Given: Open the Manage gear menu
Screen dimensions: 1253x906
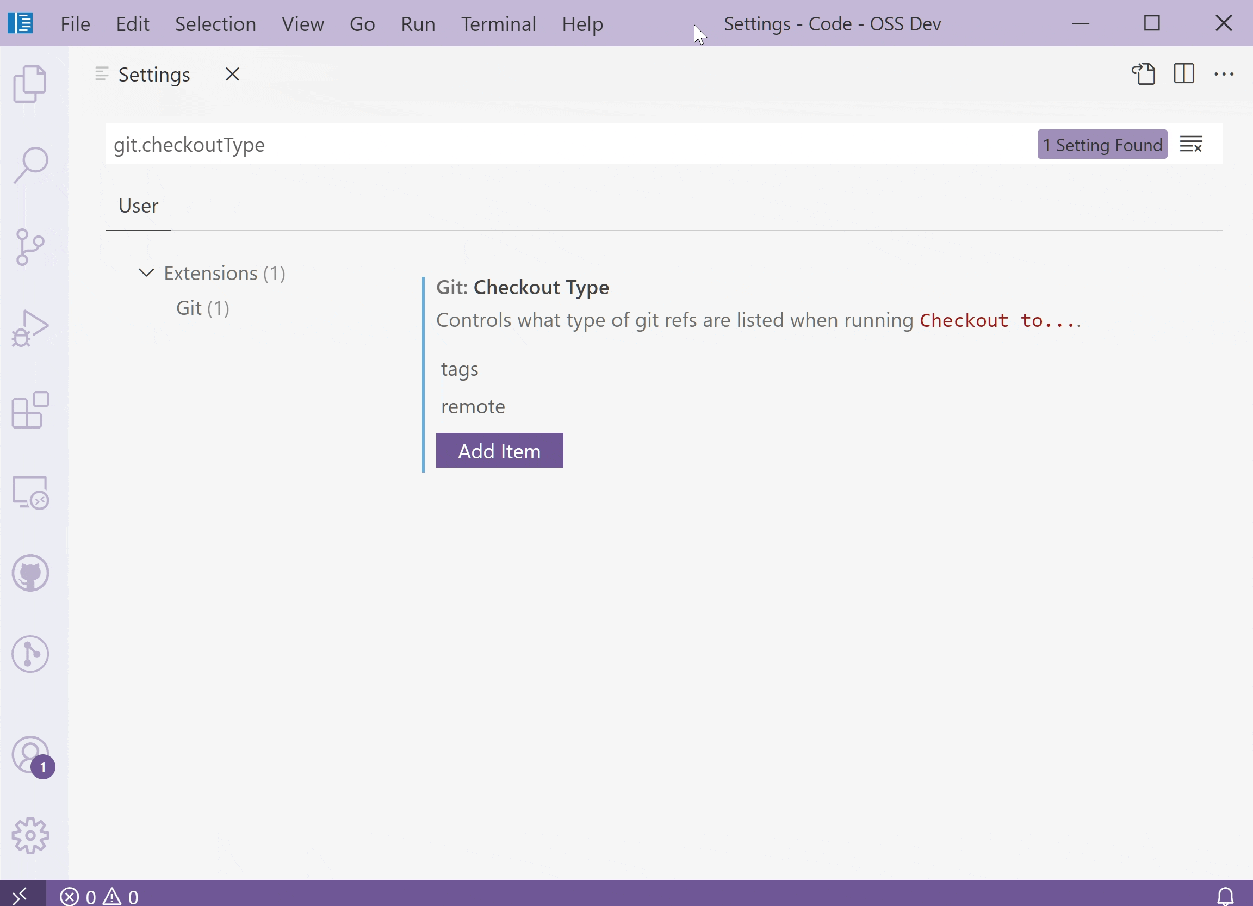Looking at the screenshot, I should (31, 836).
